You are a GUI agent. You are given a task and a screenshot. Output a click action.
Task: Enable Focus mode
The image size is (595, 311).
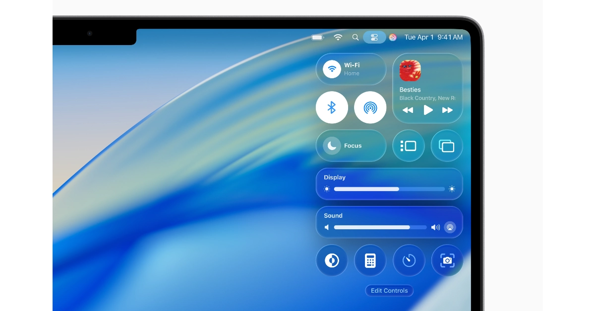tap(332, 146)
